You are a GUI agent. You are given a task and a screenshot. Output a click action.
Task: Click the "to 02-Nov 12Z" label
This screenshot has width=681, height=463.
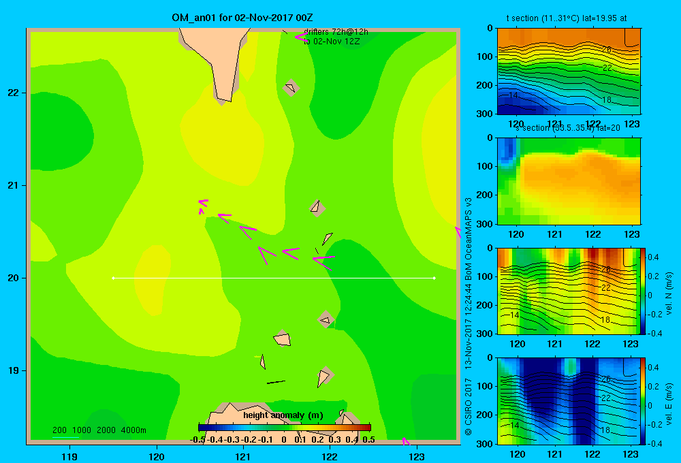[332, 42]
